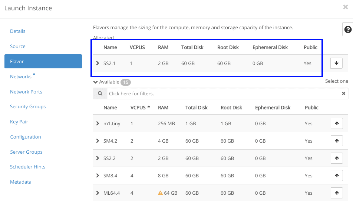Viewport: 353px width, 201px height.
Task: Allocate ML64.4 flavor using up arrow
Action: pyautogui.click(x=336, y=193)
